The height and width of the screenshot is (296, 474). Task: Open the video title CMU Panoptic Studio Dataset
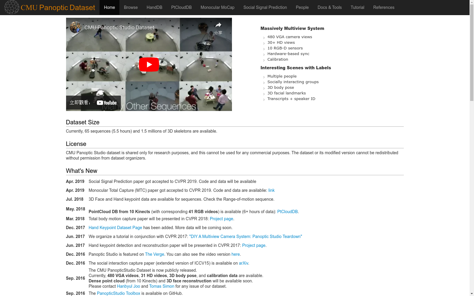tap(119, 28)
